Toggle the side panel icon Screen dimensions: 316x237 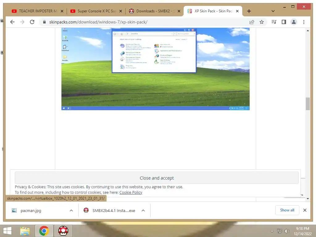[x=284, y=22]
